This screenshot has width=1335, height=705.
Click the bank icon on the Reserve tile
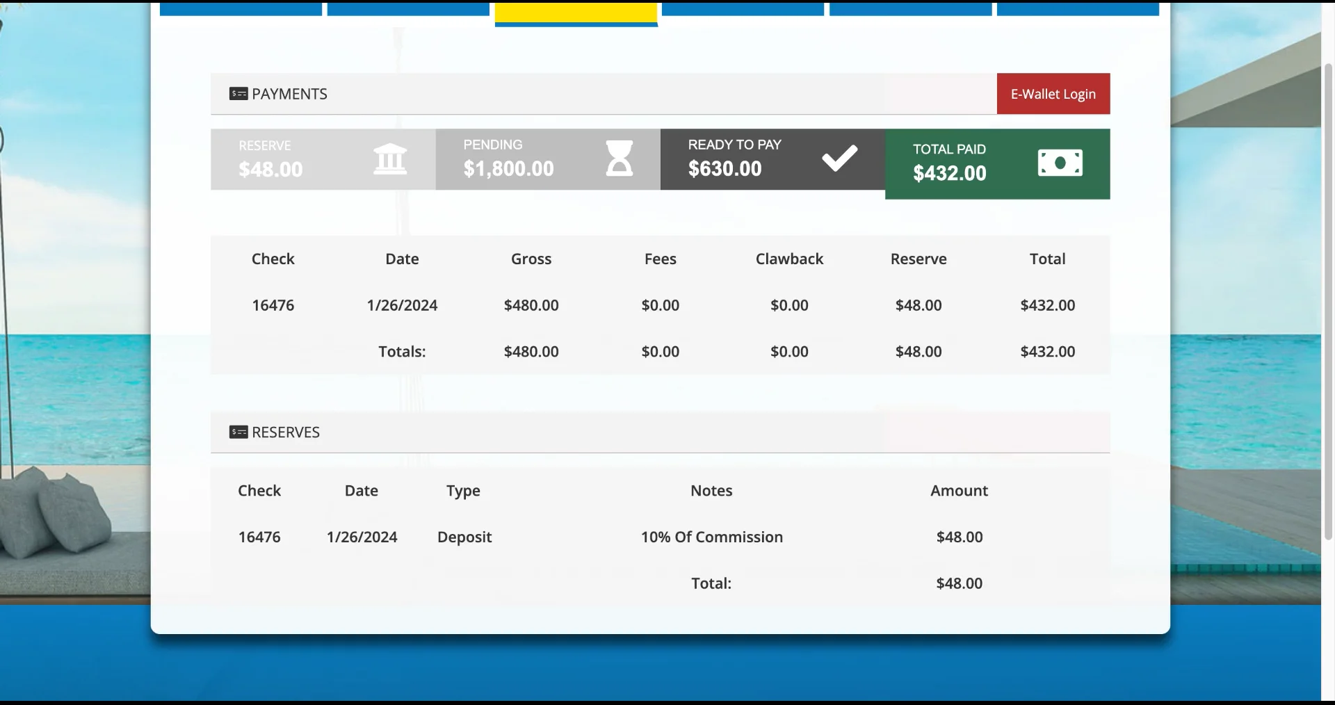(391, 159)
